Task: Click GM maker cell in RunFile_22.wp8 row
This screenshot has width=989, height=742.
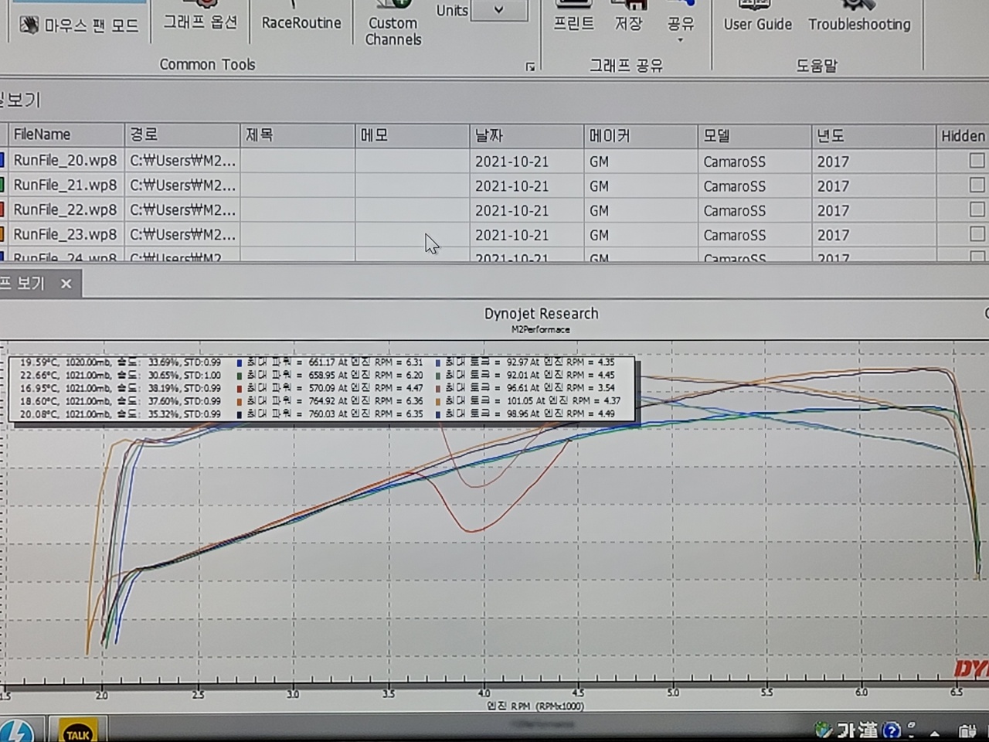Action: click(x=641, y=210)
